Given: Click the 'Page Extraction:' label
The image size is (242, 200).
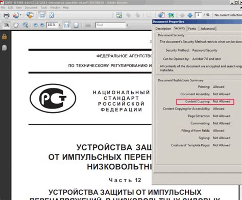Looking at the screenshot, I should [199, 116].
